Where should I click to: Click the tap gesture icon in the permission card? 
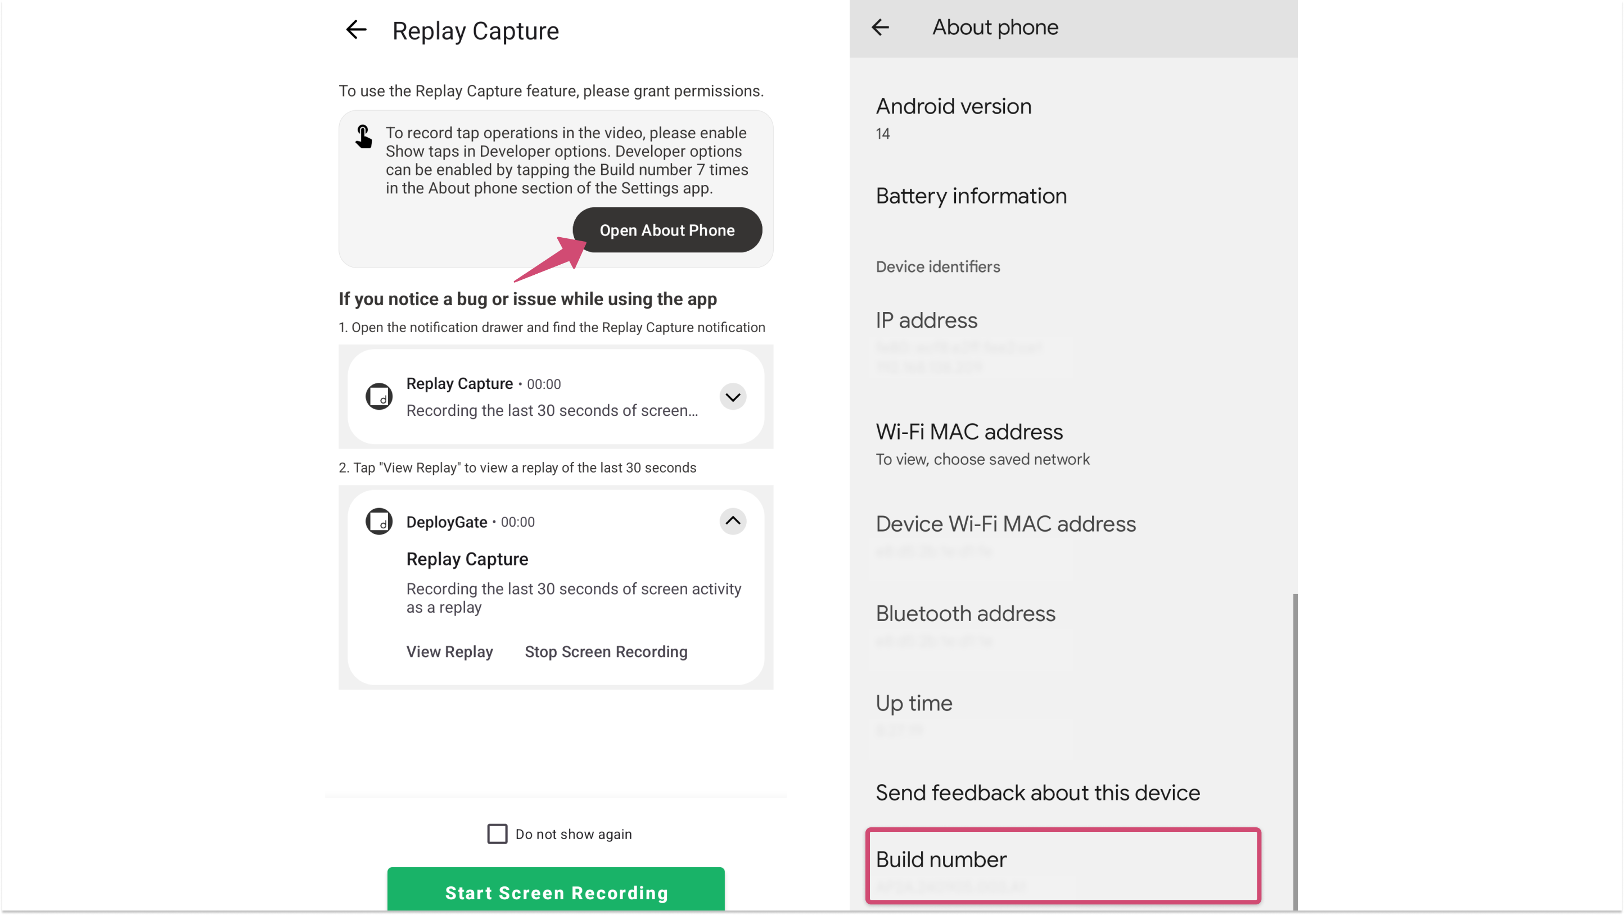coord(363,137)
